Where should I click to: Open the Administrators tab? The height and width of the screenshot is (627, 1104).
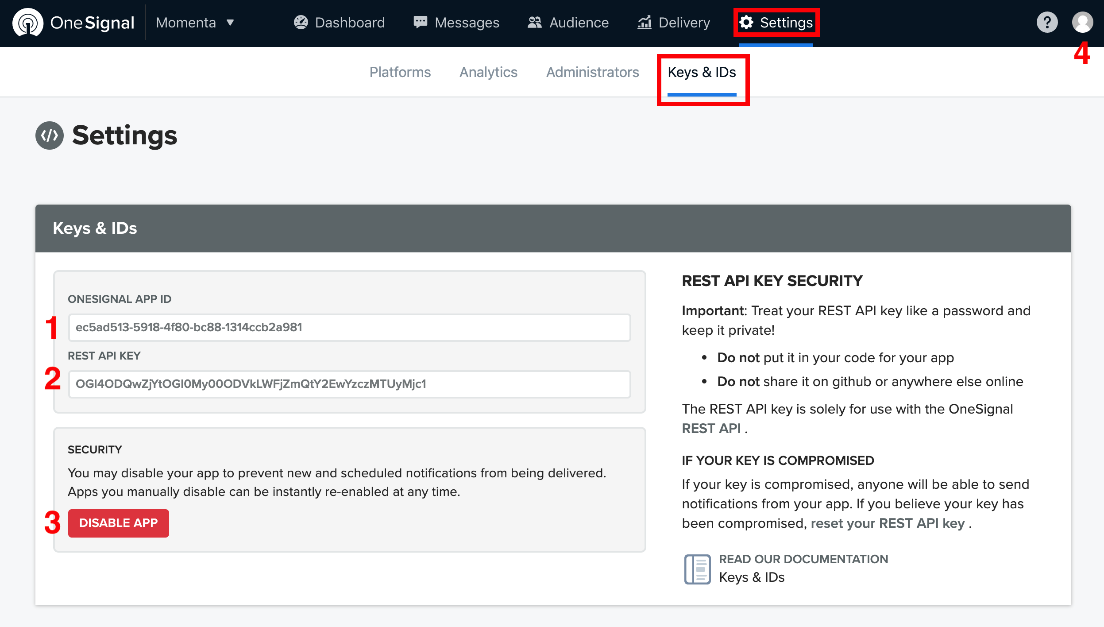(x=592, y=72)
